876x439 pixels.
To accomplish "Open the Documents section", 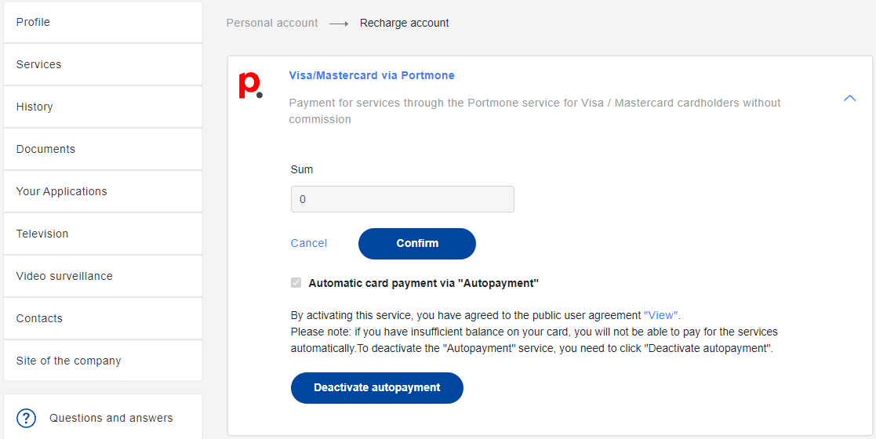I will click(103, 149).
